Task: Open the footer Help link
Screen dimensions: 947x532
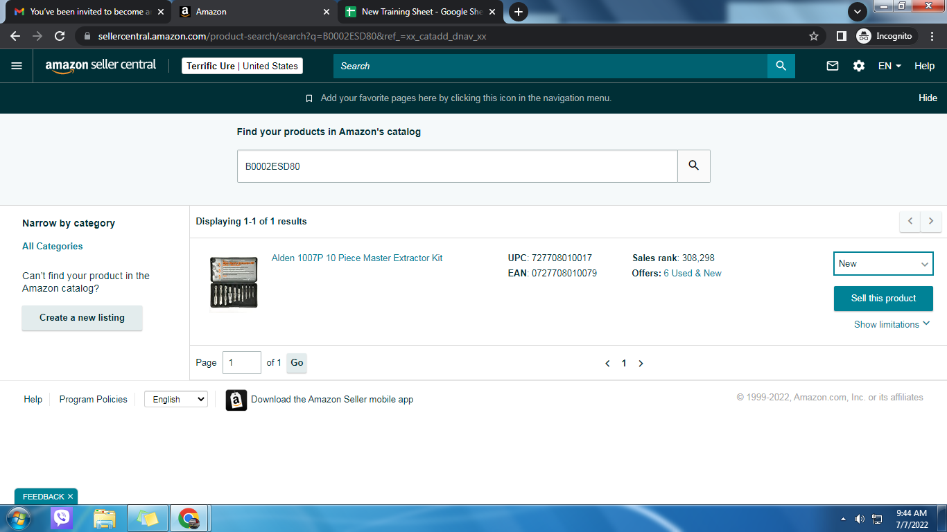Action: coord(33,400)
